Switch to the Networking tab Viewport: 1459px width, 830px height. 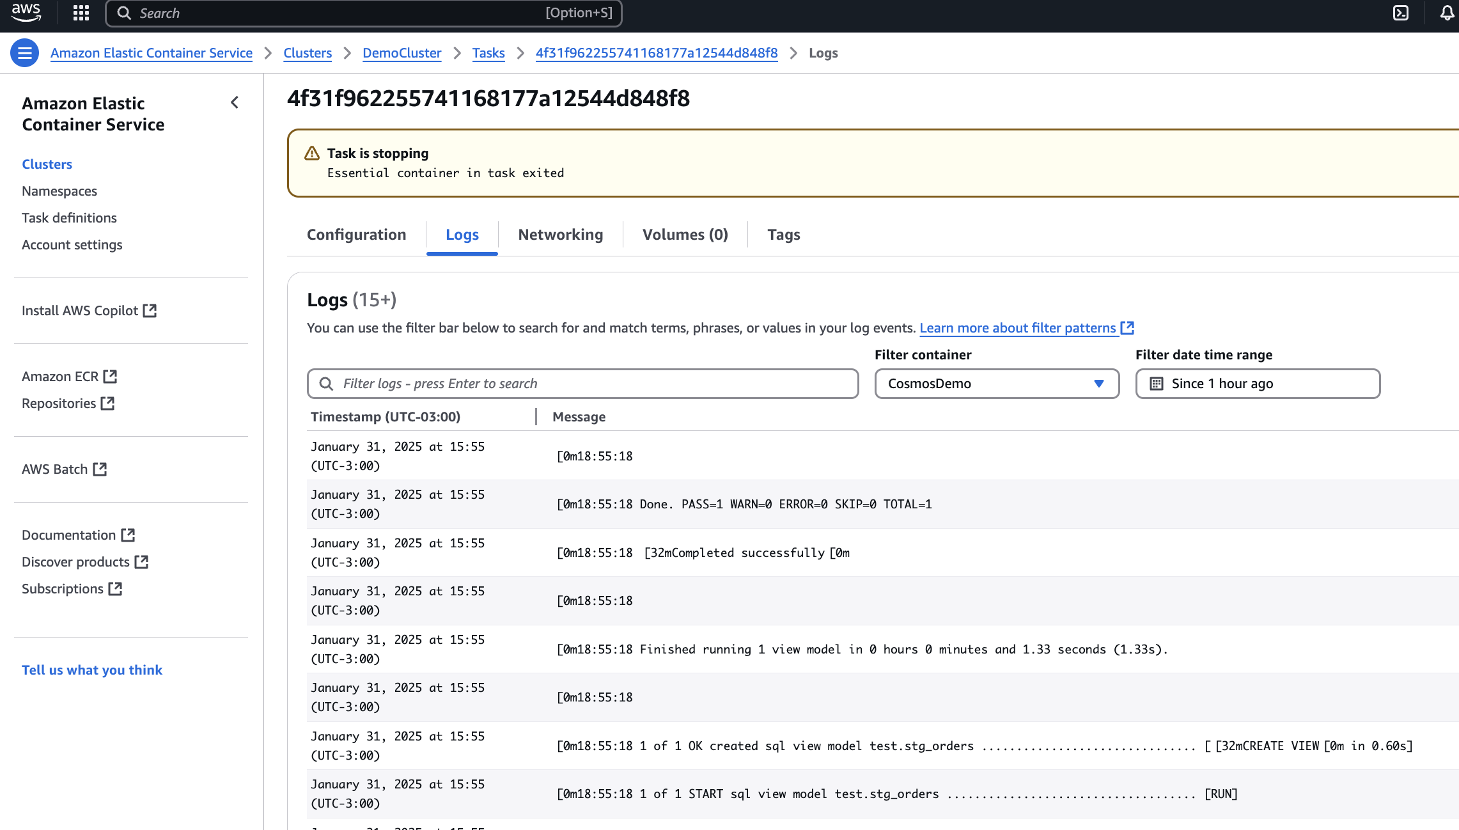561,235
